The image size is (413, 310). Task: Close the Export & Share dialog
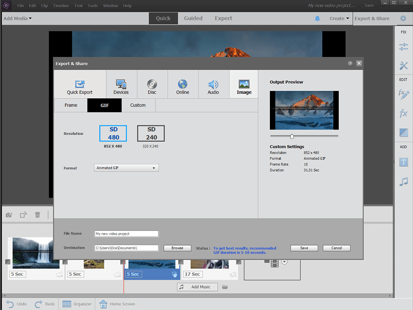359,64
